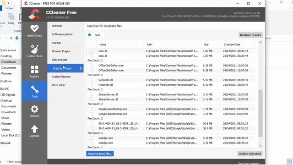Click the blue Back arrow icon
Screen dimensions: 293x165
(x=90, y=35)
